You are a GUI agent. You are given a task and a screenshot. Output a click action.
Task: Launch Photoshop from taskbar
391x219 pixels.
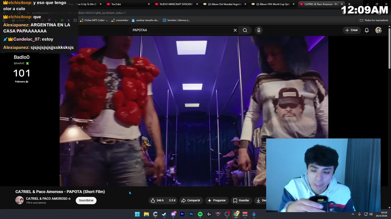191,214
